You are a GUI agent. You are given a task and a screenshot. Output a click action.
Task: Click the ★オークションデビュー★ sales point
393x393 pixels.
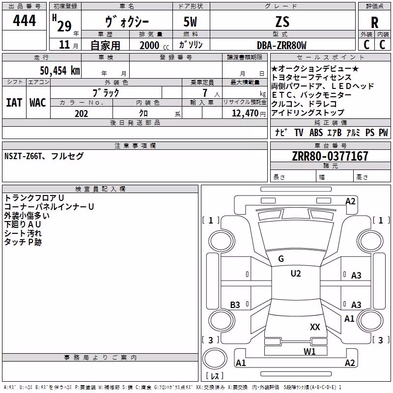click(315, 68)
